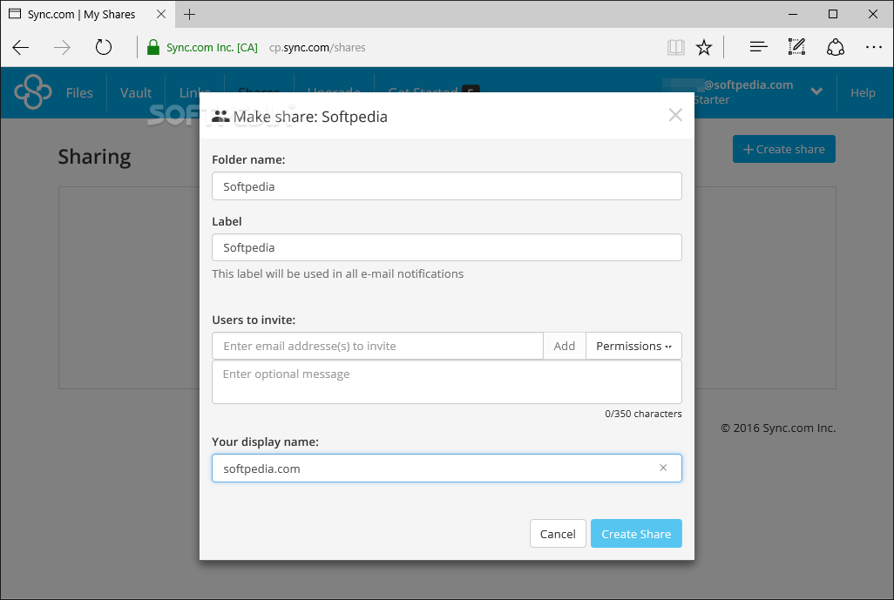Open the Permissions dropdown
Image resolution: width=894 pixels, height=600 pixels.
coord(634,346)
